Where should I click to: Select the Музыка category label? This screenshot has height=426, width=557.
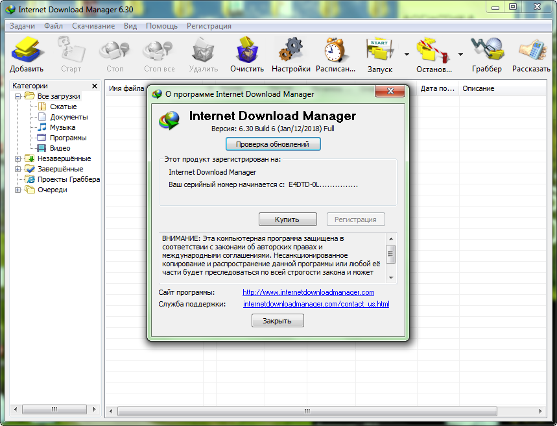[x=62, y=127]
